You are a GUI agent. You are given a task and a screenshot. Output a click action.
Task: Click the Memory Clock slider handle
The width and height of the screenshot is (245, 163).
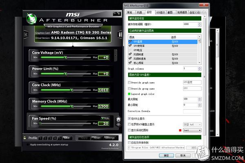click(x=72, y=106)
